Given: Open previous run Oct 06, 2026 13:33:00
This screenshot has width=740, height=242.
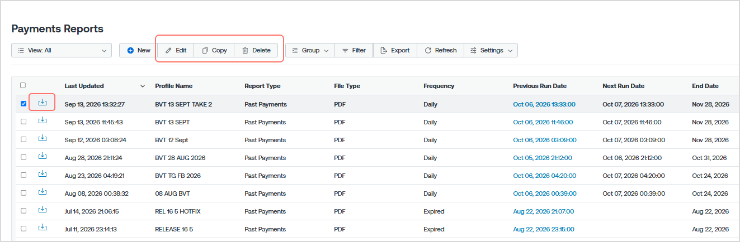Looking at the screenshot, I should [x=544, y=104].
